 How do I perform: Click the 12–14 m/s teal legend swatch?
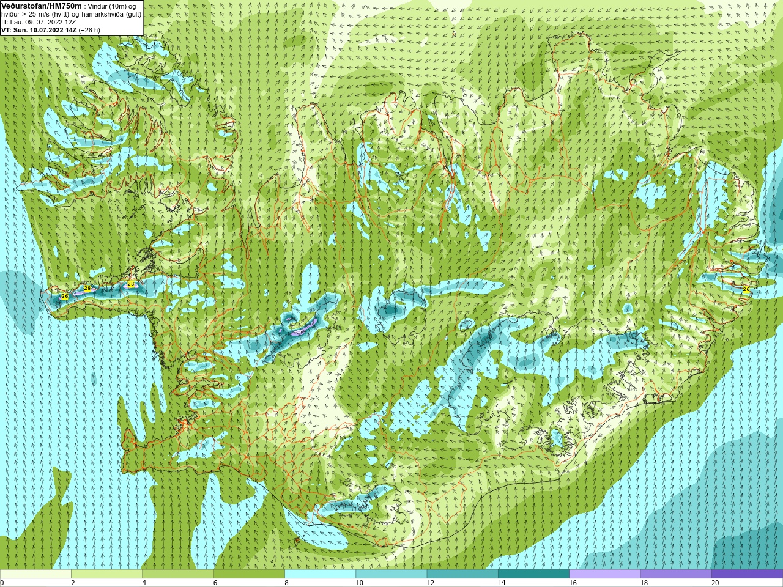coord(462,574)
